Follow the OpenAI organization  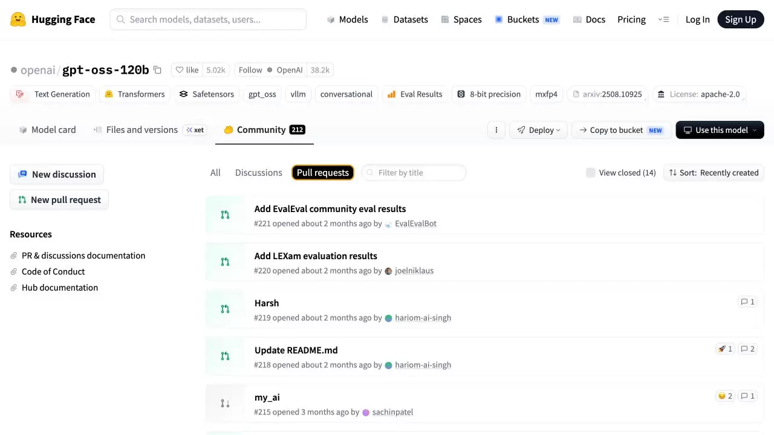click(270, 70)
